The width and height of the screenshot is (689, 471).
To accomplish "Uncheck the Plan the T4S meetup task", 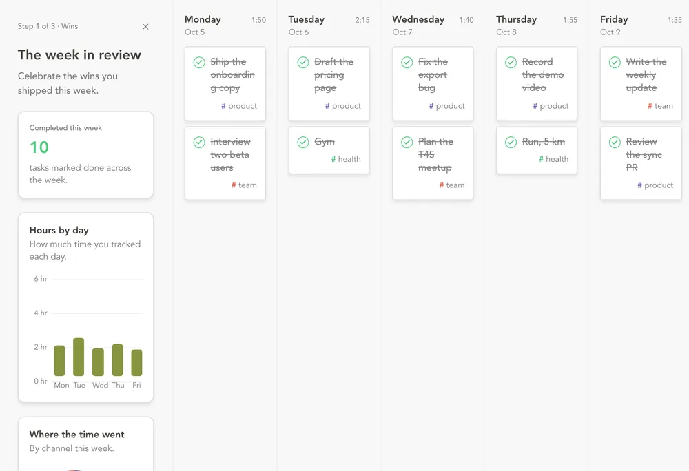I will [407, 143].
